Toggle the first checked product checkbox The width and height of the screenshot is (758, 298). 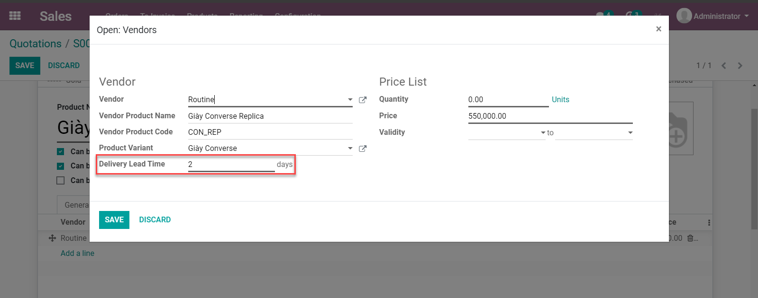pos(61,152)
